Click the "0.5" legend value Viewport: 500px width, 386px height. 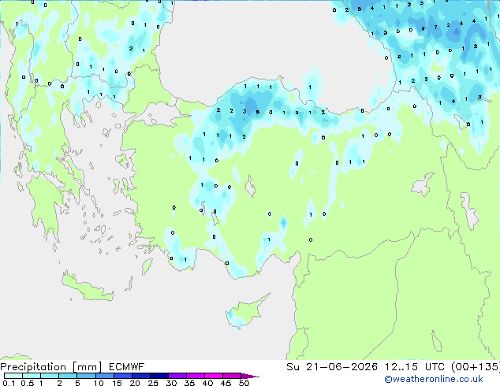tap(28, 383)
